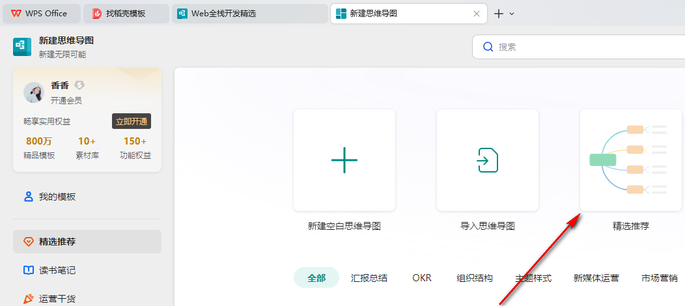Open 运营干货 category in sidebar

[x=87, y=299]
